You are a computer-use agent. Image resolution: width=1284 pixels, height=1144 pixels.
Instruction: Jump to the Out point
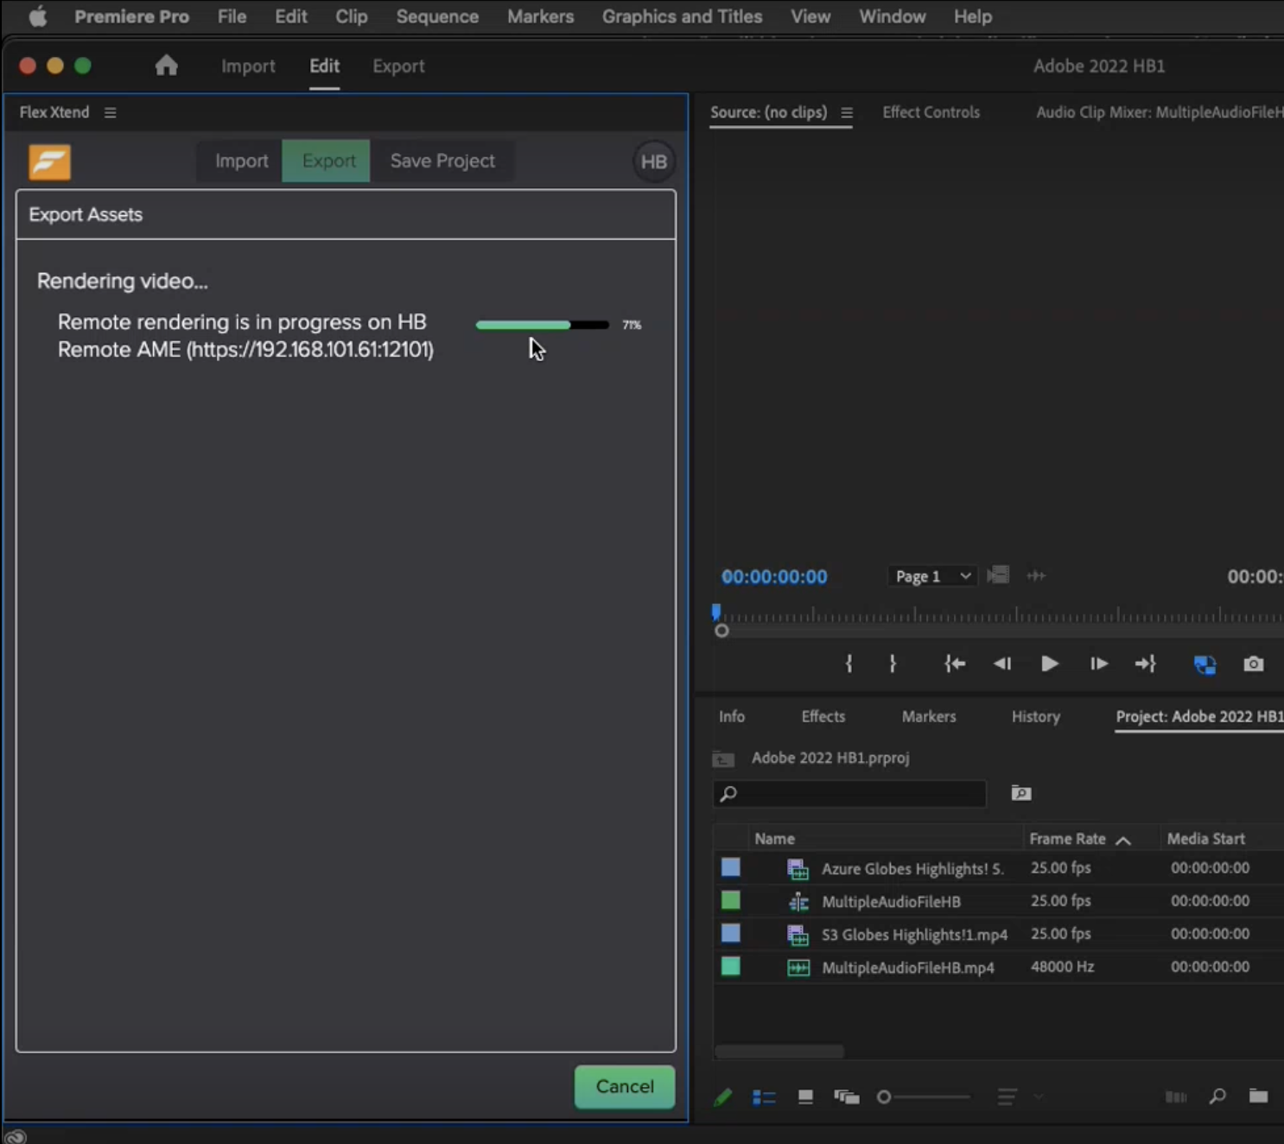pos(1146,664)
